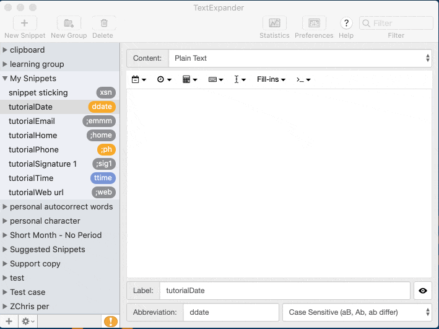This screenshot has width=439, height=329.
Task: Click the New Group folder icon
Action: [69, 23]
